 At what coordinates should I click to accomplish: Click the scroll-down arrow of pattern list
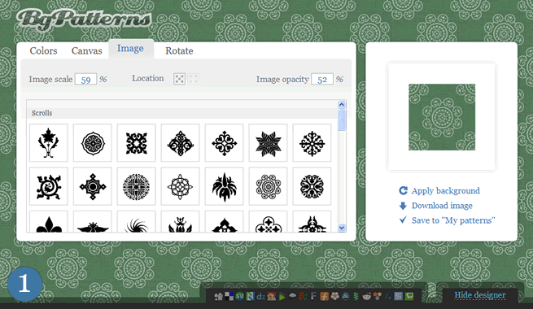pyautogui.click(x=342, y=228)
